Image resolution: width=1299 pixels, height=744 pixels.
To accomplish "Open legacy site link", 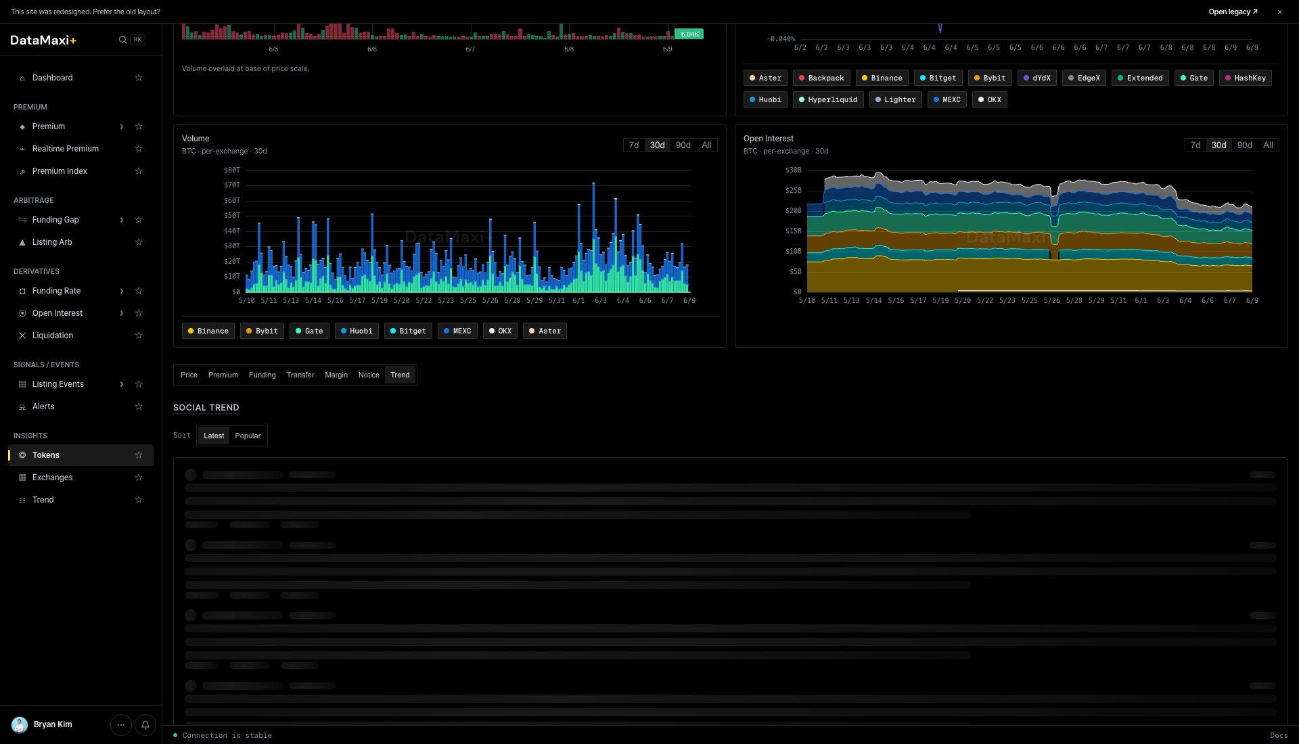I will (x=1233, y=11).
